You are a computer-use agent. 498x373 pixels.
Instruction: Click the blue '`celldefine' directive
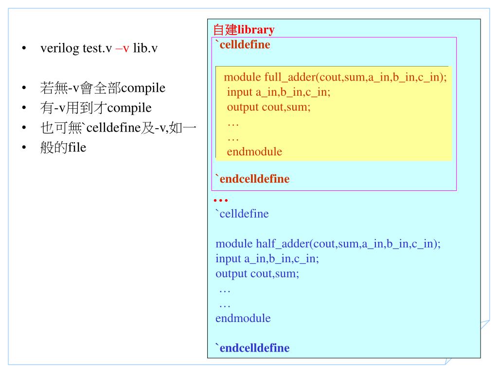tap(242, 214)
